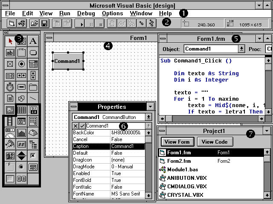Click the View Form button
273x204 pixels.
177,142
